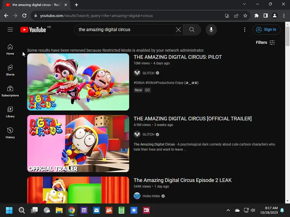Open volume control in system tray
This screenshot has width=290, height=217.
253,210
